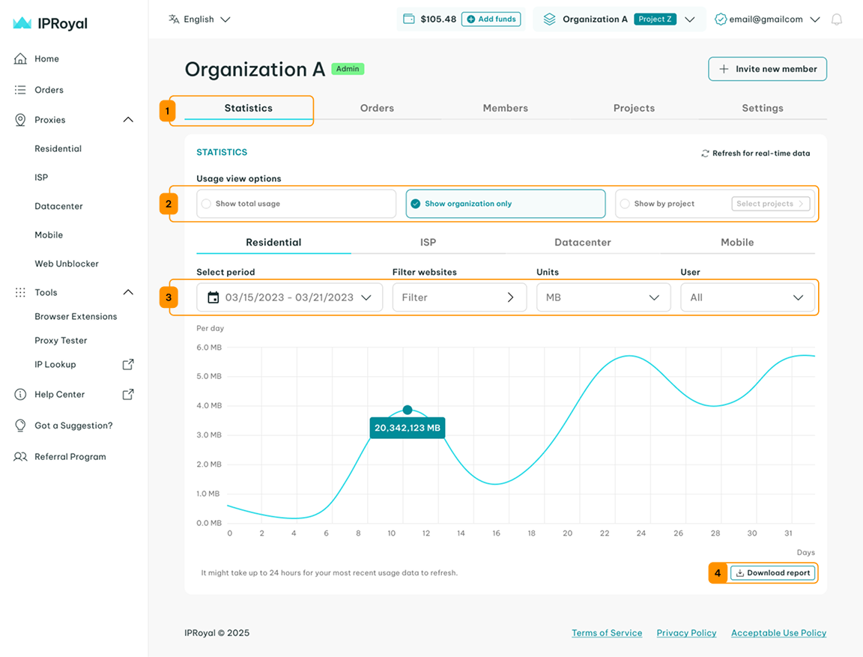
Task: Click the calendar icon in Select period
Action: pyautogui.click(x=214, y=297)
